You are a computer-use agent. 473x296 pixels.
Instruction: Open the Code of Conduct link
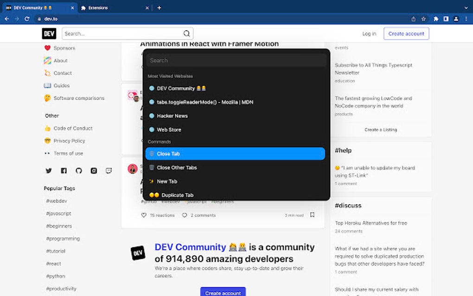[x=73, y=128]
